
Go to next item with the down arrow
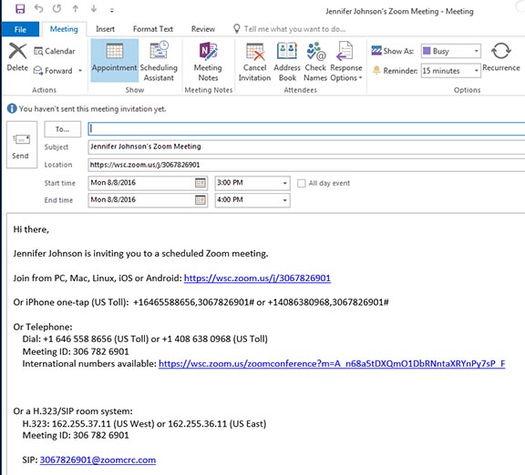tap(94, 9)
